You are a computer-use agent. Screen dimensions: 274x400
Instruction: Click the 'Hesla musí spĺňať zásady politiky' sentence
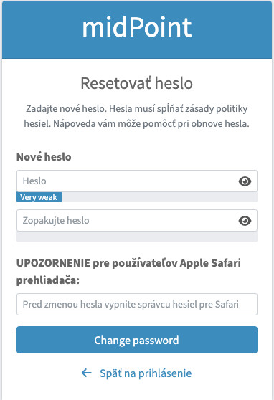(x=179, y=109)
